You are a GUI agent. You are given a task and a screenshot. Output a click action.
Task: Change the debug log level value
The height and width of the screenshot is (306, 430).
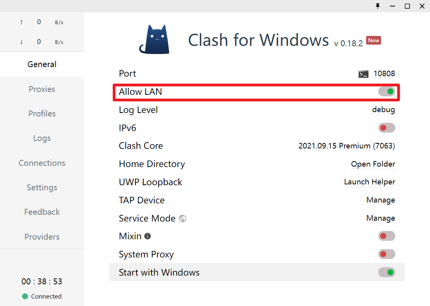383,110
